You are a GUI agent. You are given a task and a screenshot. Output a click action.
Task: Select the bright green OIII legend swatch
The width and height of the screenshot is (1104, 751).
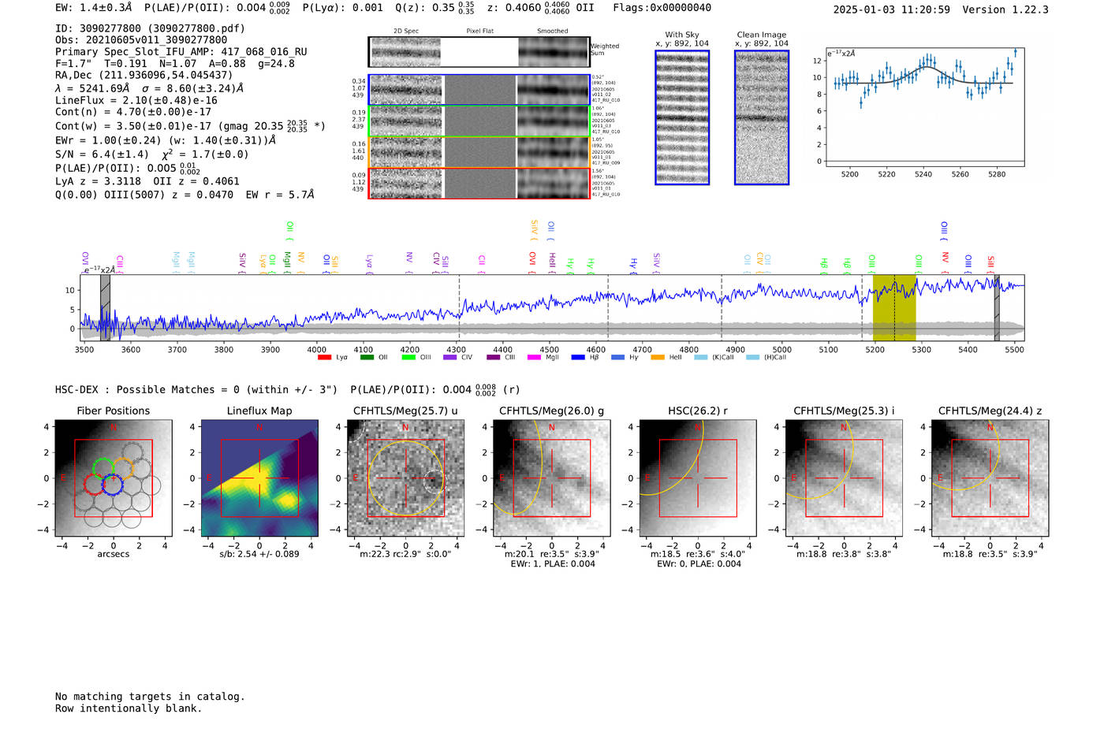pyautogui.click(x=408, y=358)
